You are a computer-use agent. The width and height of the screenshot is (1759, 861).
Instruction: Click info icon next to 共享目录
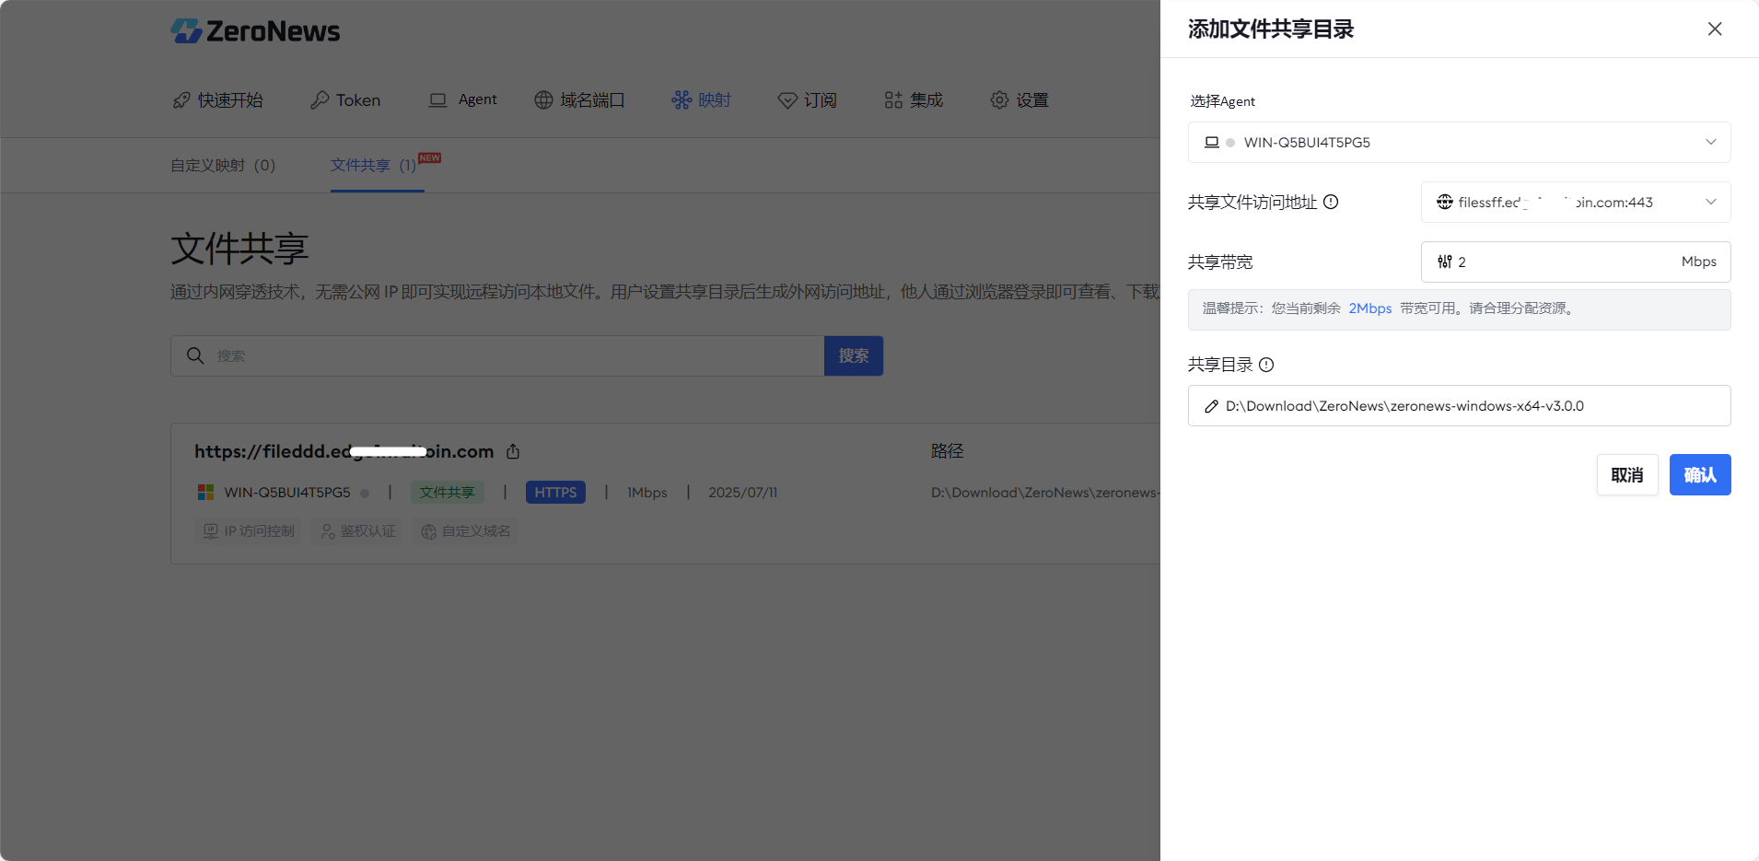1266,365
